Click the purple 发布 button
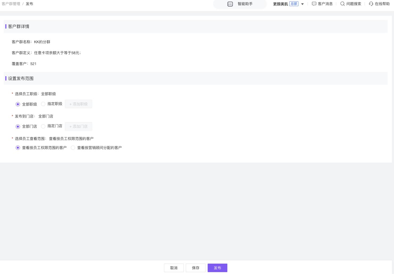Viewport: 394px width, 274px height. tap(217, 268)
